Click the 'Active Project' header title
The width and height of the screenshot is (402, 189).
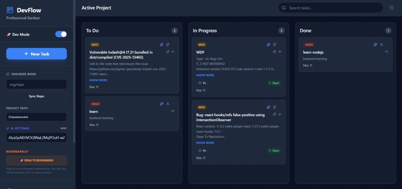click(96, 7)
